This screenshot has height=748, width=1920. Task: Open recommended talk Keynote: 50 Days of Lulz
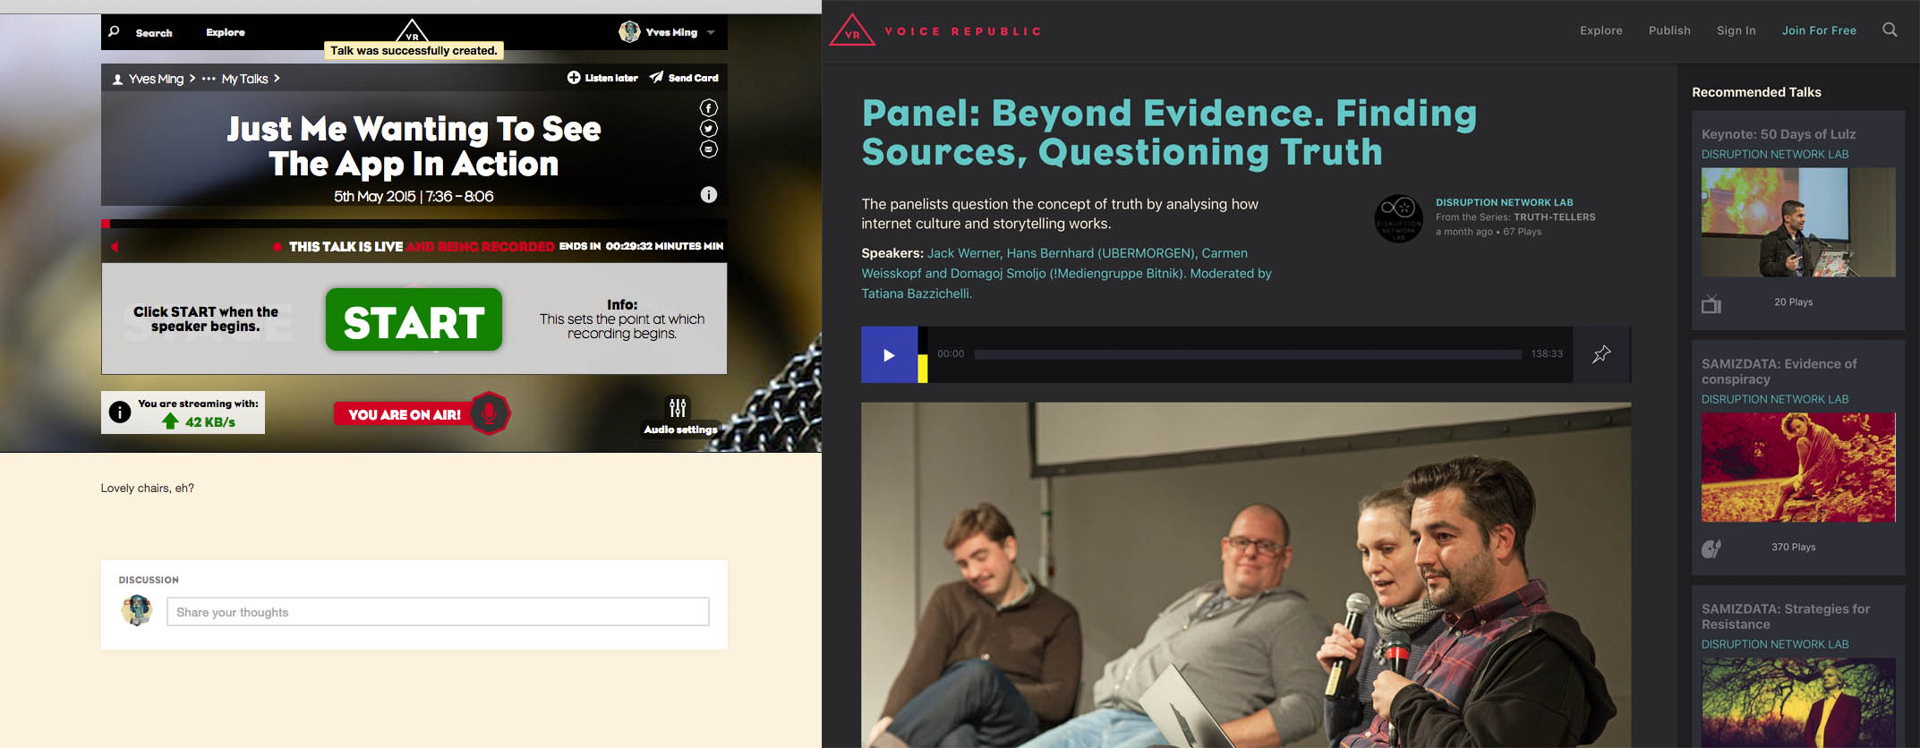point(1778,134)
